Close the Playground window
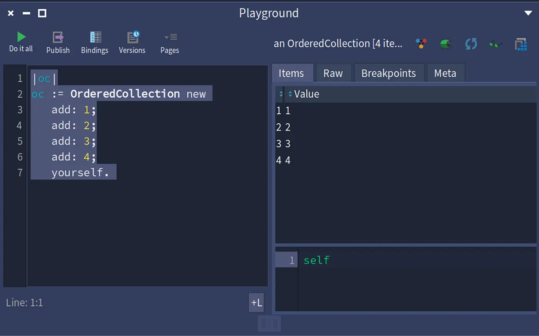This screenshot has height=336, width=539. click(x=11, y=13)
